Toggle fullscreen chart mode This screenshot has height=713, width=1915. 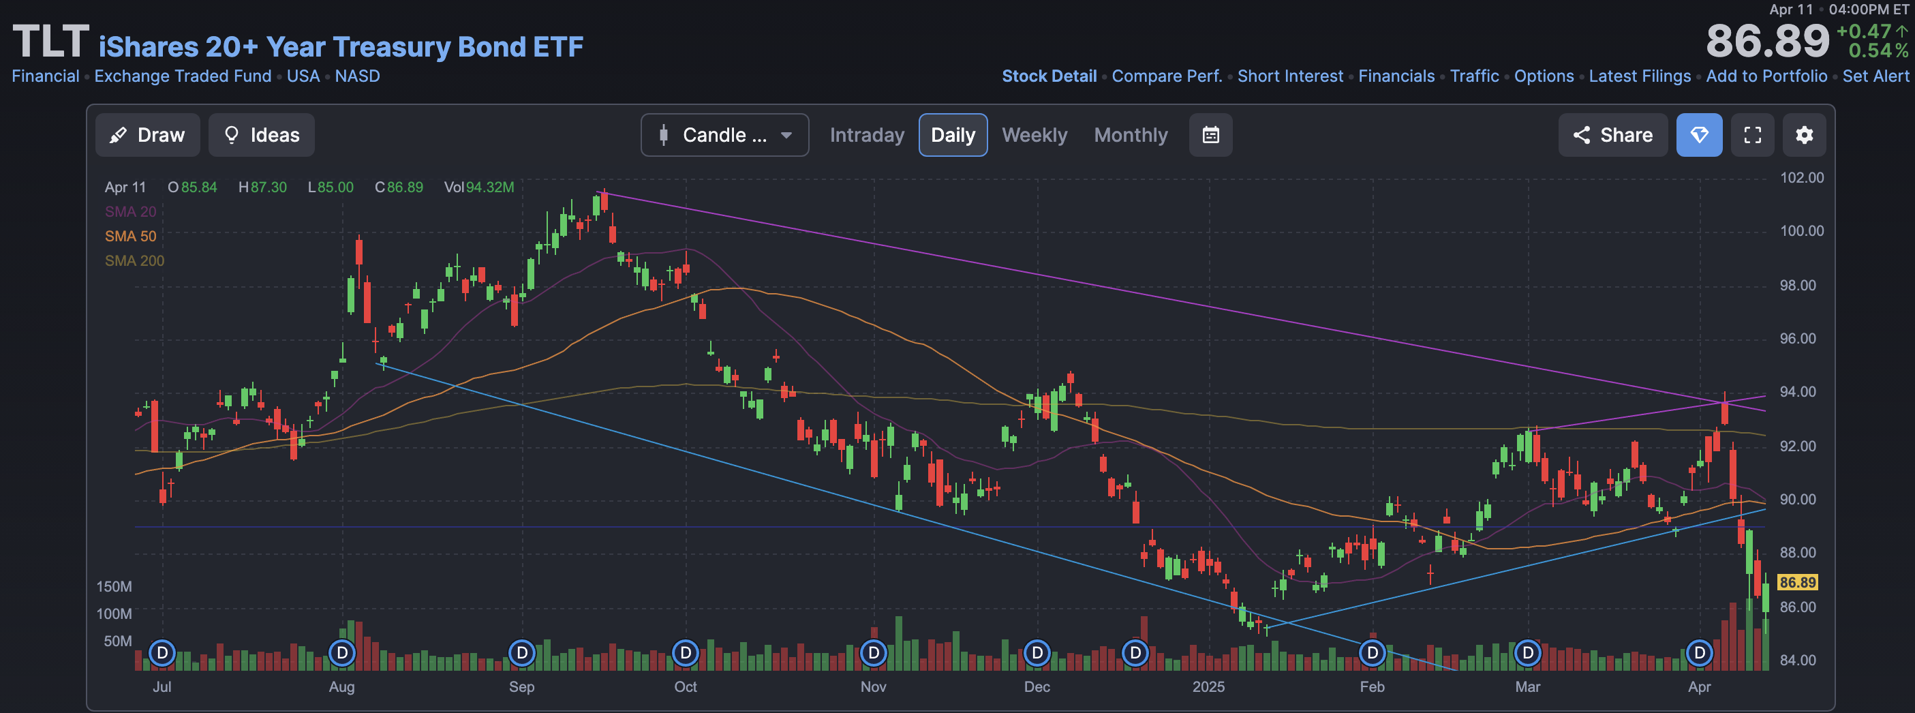(x=1752, y=136)
